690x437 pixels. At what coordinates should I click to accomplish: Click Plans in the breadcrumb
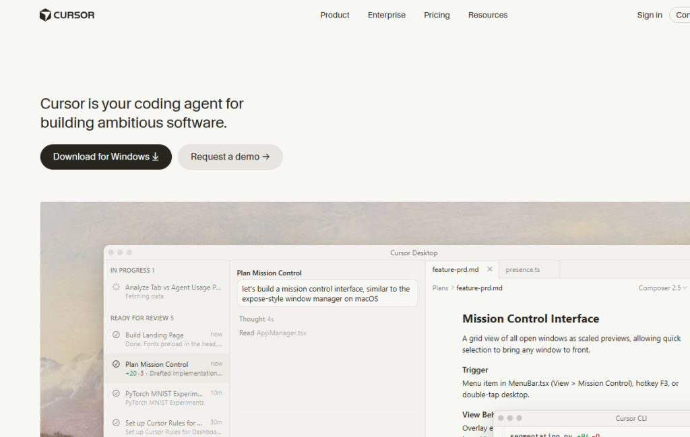click(440, 288)
